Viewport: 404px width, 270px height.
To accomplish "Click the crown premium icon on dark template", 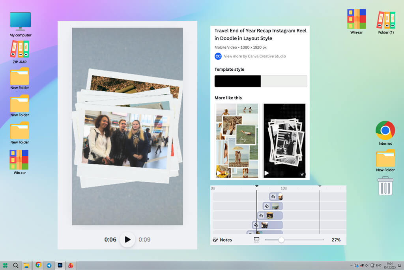I will 302,174.
